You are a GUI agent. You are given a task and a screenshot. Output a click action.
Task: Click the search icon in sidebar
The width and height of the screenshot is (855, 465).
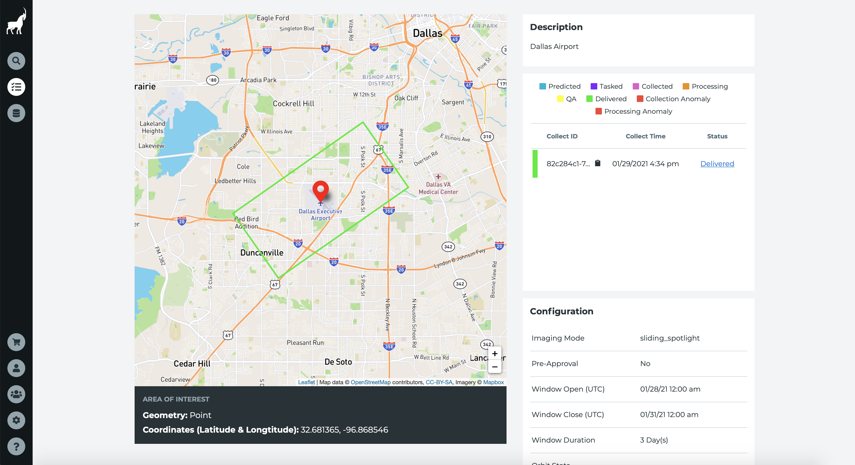click(16, 61)
